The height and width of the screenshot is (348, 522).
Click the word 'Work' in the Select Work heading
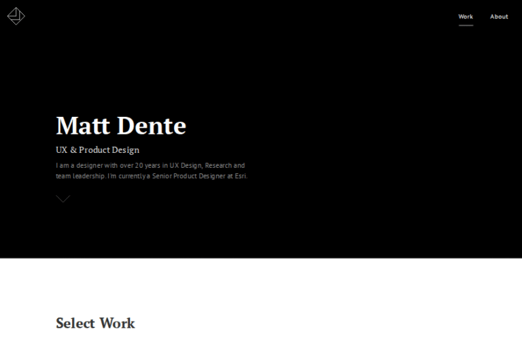pyautogui.click(x=117, y=323)
